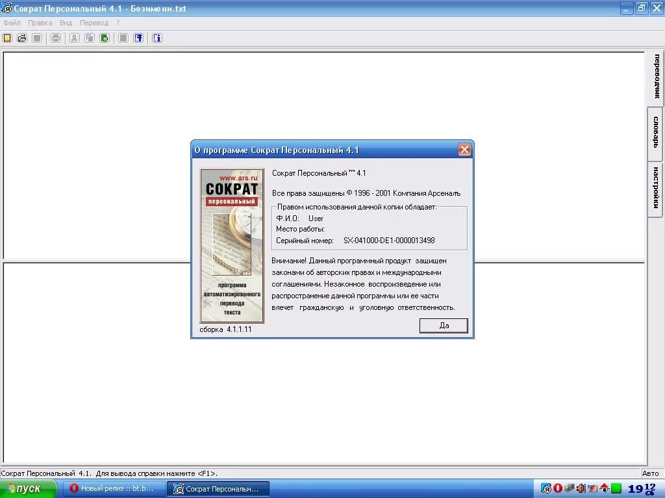Click Сократ Персональный 4.1 heading in dialog

(319, 173)
